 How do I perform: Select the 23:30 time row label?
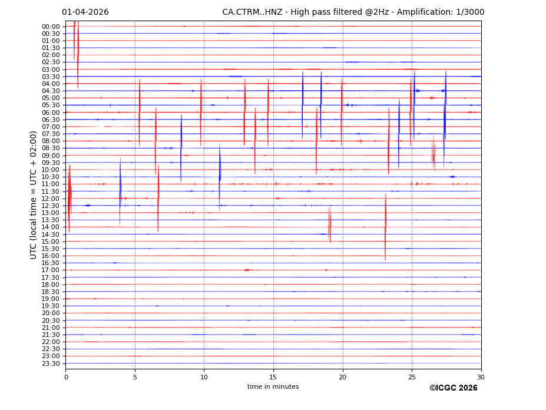[x=51, y=363]
